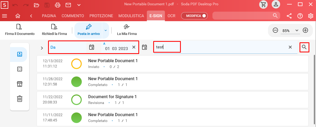Expand the quick access toolbar chevron

pos(79,5)
